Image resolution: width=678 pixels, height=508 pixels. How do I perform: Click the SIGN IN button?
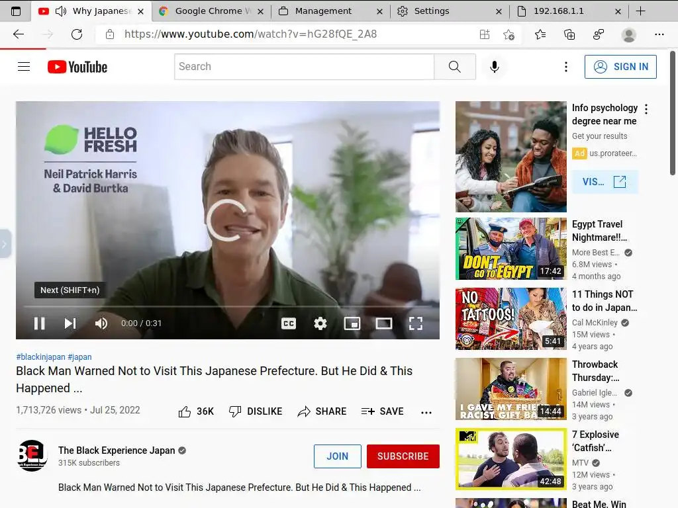pyautogui.click(x=620, y=67)
